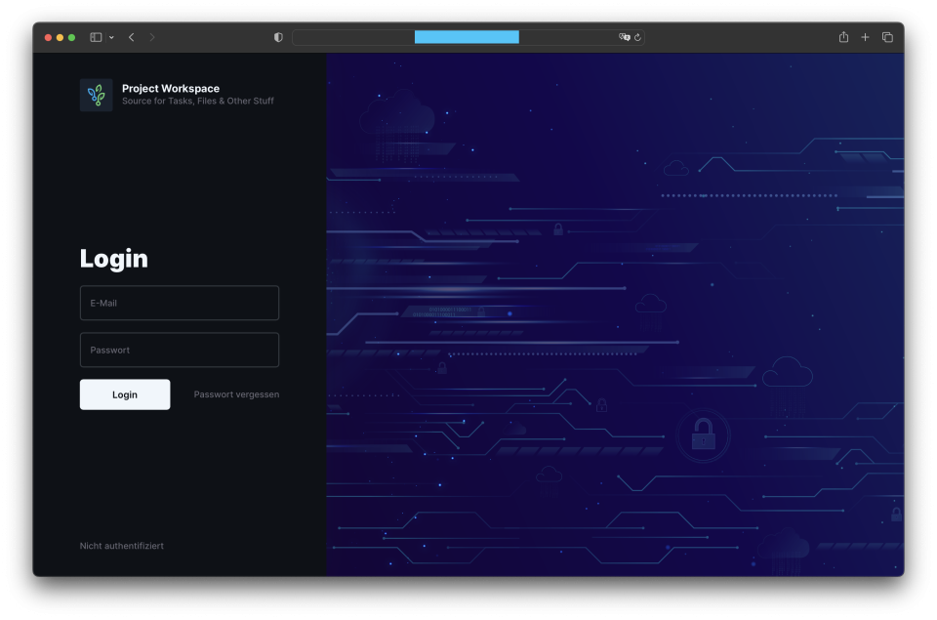
Task: Open a new tab with the plus icon
Action: coord(865,36)
